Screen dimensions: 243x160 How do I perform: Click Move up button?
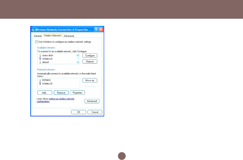(x=90, y=80)
